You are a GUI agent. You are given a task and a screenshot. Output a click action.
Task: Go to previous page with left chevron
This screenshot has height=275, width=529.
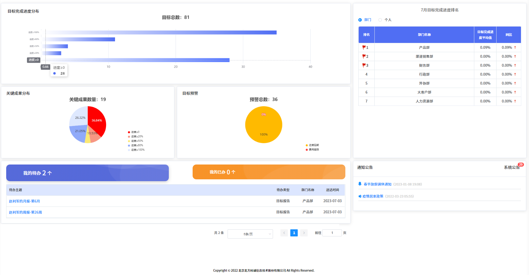point(284,233)
